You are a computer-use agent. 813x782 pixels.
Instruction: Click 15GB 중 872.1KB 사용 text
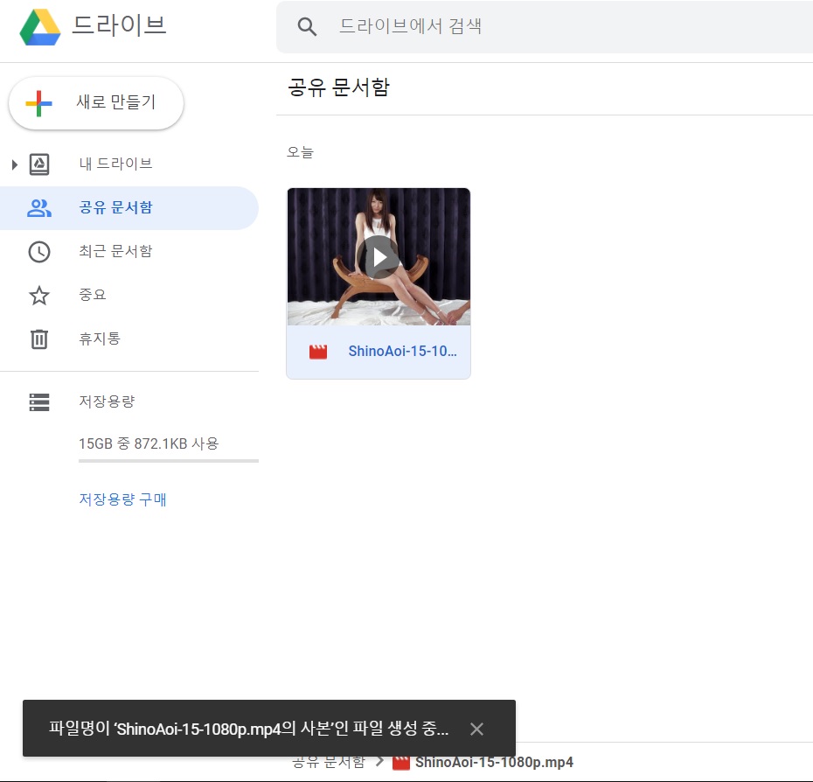click(149, 443)
